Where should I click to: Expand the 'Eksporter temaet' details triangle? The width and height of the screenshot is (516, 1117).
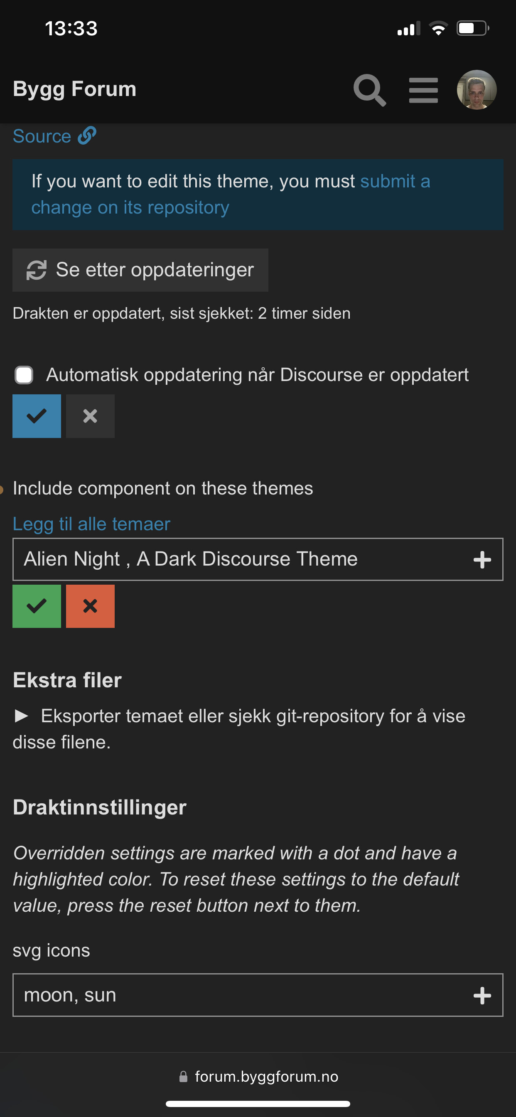[21, 716]
